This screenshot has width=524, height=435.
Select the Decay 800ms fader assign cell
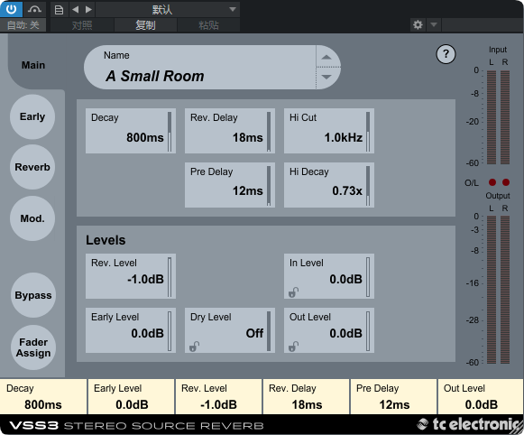click(43, 396)
